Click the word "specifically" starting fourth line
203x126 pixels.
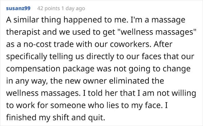click(x=26, y=57)
